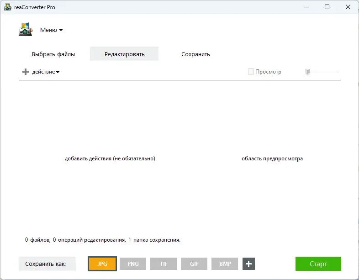Enable the Просмотр checkbox

(251, 72)
